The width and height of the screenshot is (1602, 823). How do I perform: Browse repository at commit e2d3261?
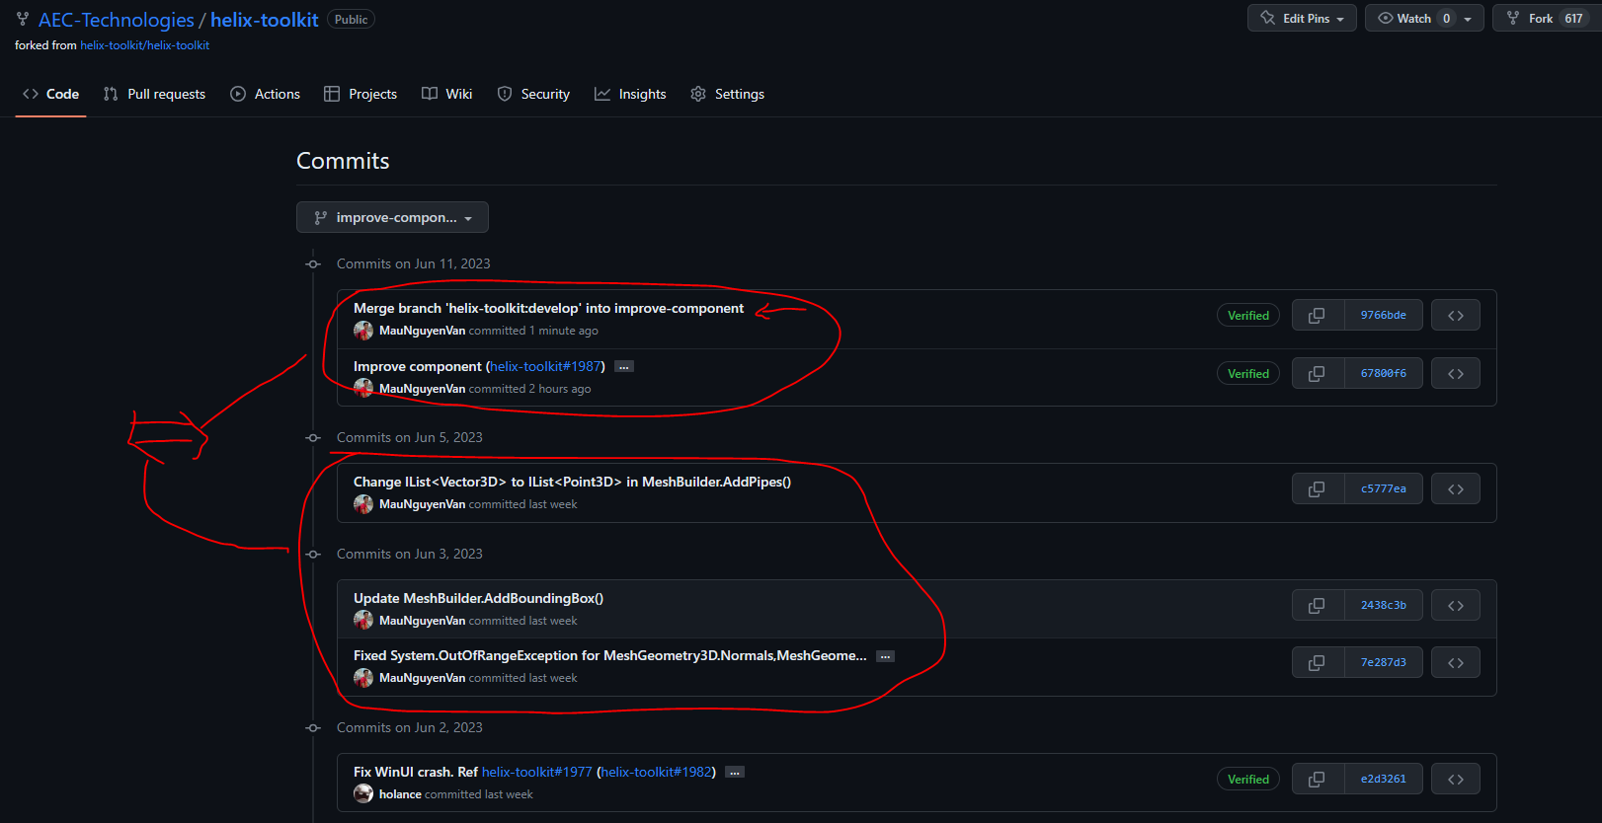[1456, 779]
